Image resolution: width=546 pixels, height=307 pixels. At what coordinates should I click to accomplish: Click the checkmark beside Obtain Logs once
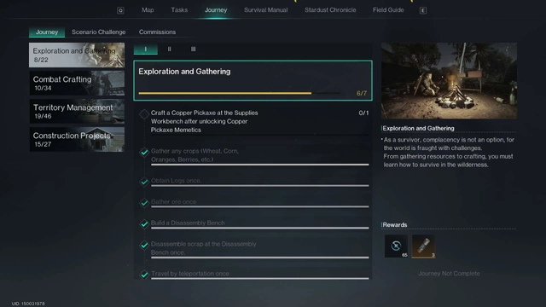point(144,182)
